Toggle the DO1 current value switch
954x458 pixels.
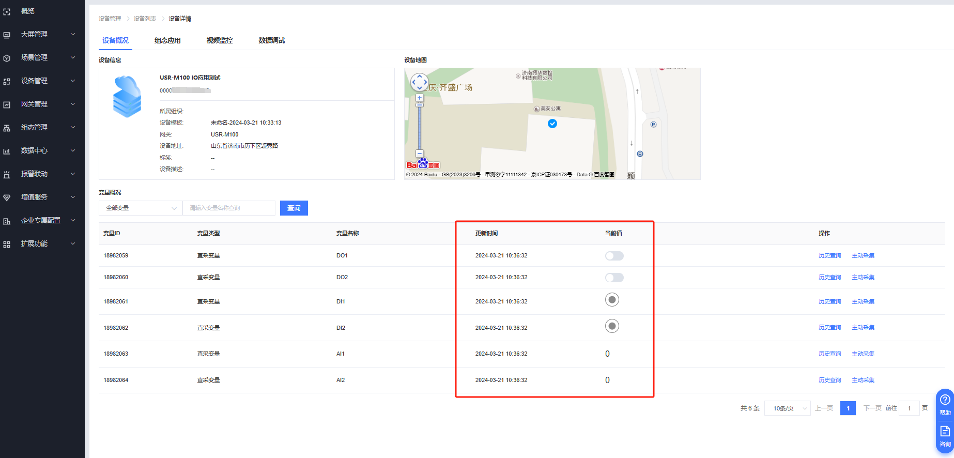(614, 256)
